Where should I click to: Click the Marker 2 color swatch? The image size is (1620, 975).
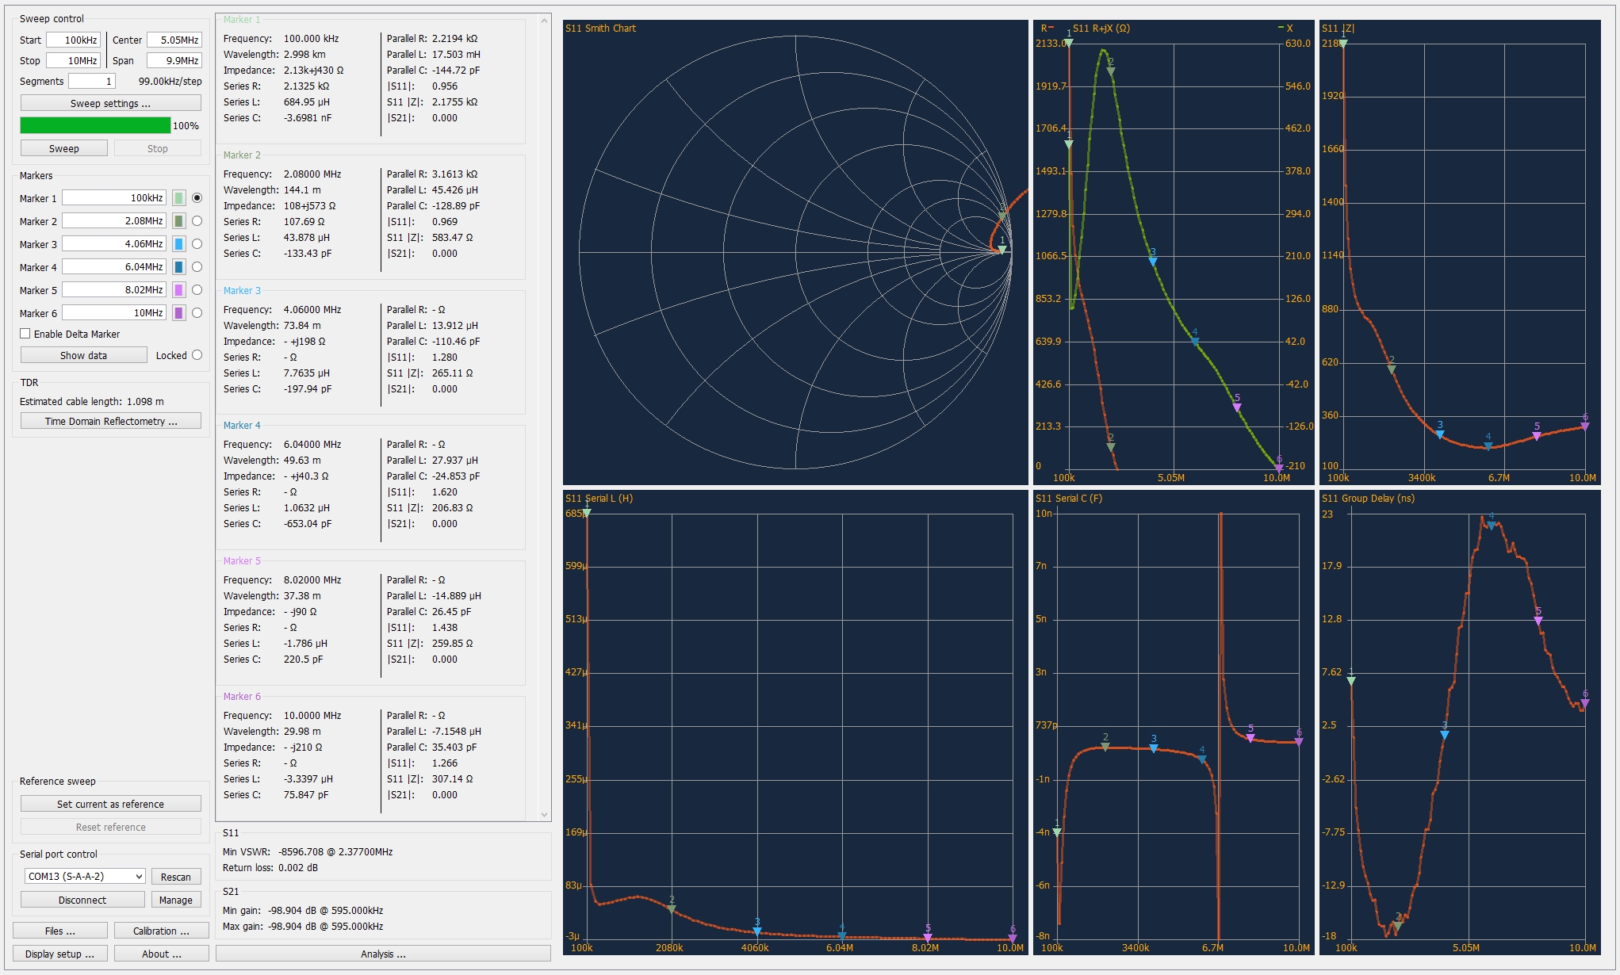point(179,221)
